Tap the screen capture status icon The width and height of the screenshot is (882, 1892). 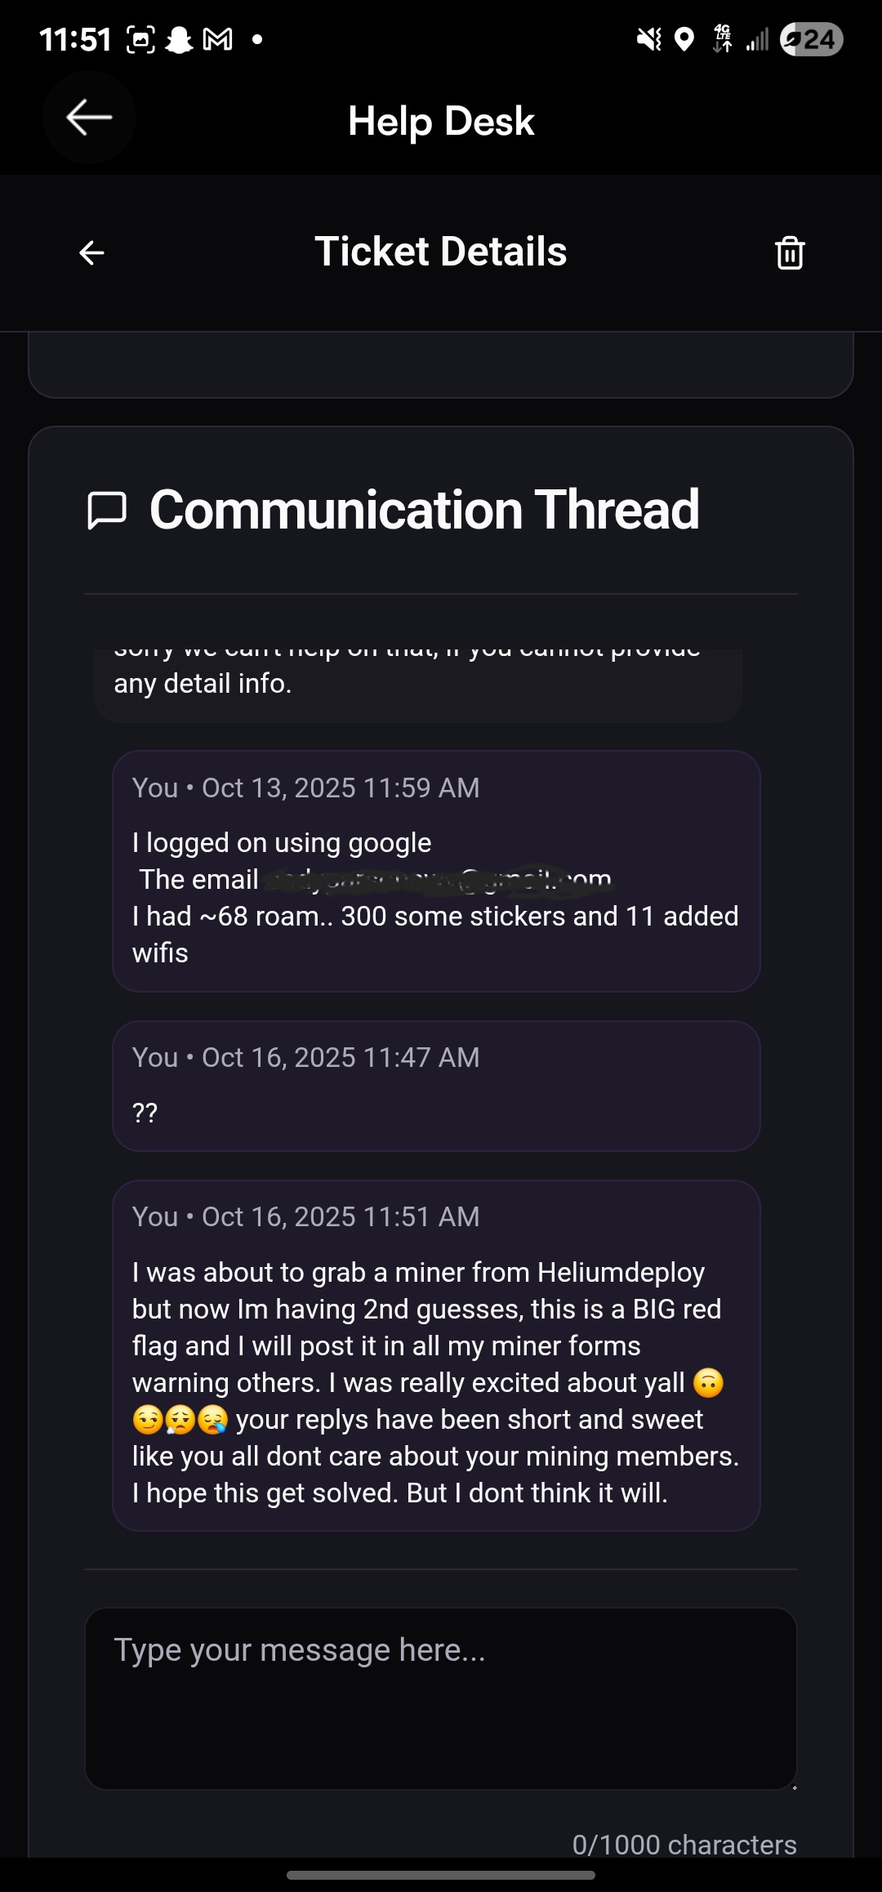(140, 39)
